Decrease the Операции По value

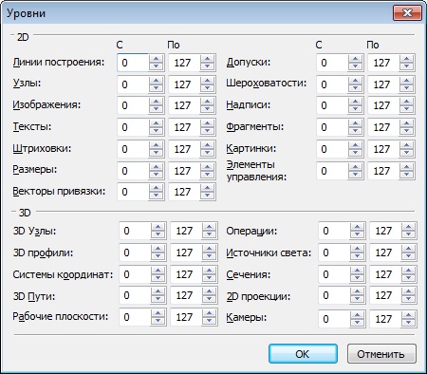click(x=408, y=234)
